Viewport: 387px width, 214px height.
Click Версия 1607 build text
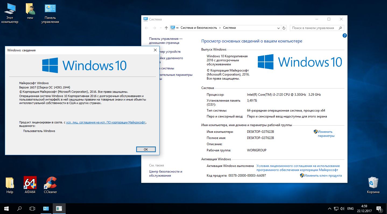[x=44, y=87]
